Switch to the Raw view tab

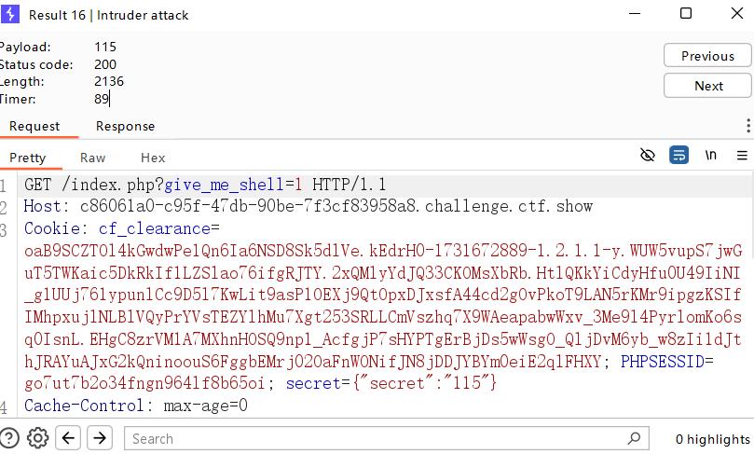[93, 158]
